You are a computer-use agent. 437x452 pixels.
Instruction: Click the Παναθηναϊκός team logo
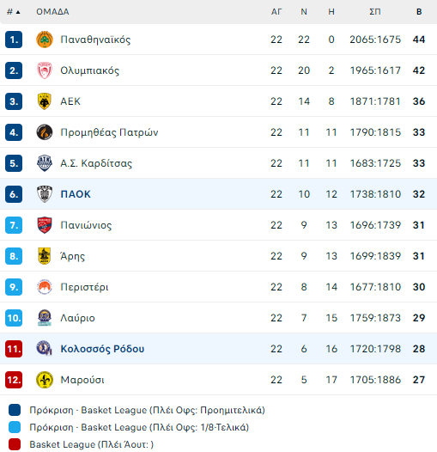click(45, 40)
